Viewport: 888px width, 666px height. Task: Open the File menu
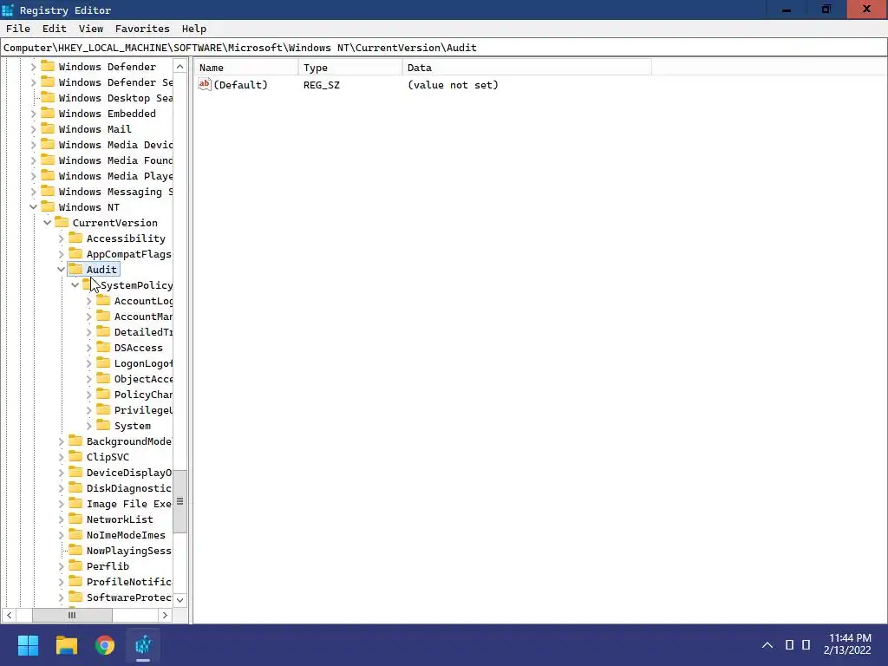(18, 29)
